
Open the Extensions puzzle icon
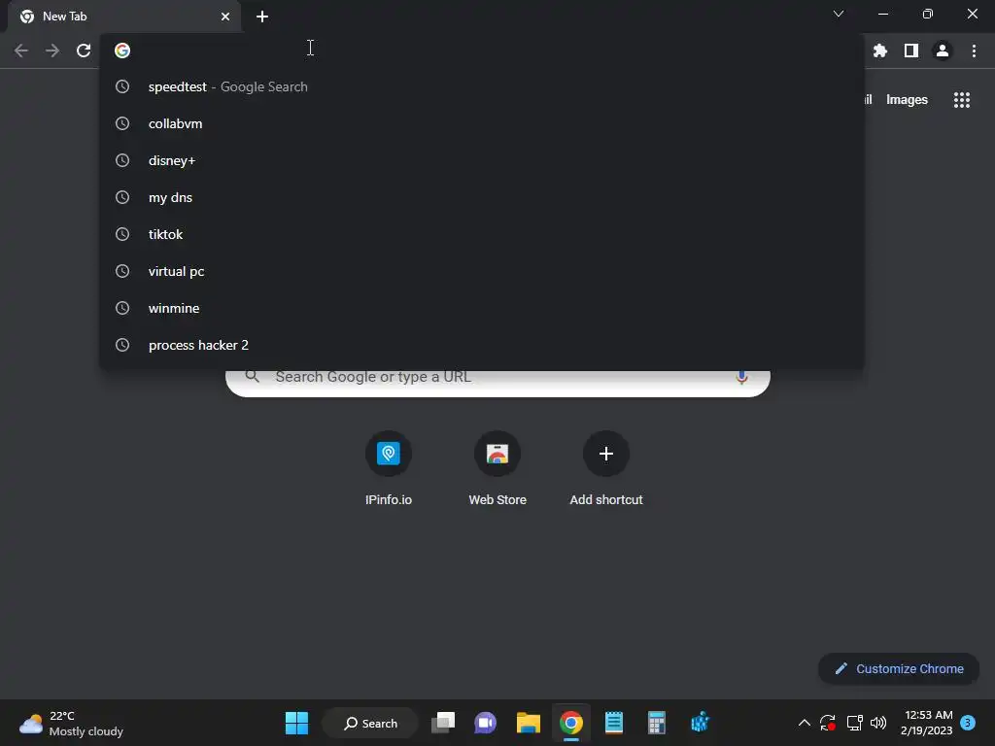tap(879, 51)
